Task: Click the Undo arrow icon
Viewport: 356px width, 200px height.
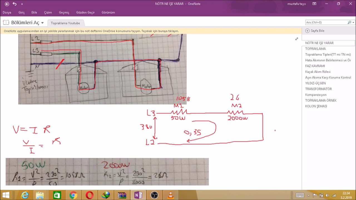Action: pos(14,4)
